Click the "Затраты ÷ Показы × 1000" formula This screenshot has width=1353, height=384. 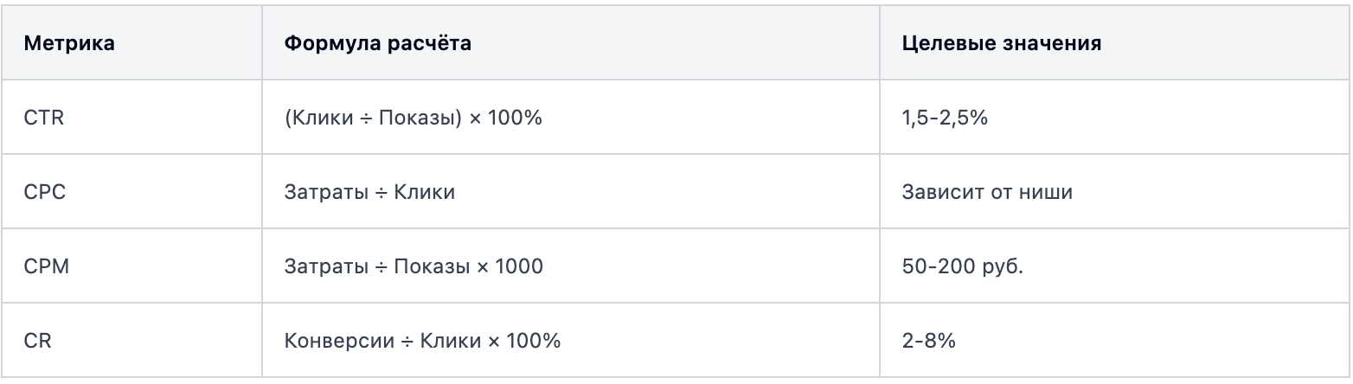click(x=414, y=266)
